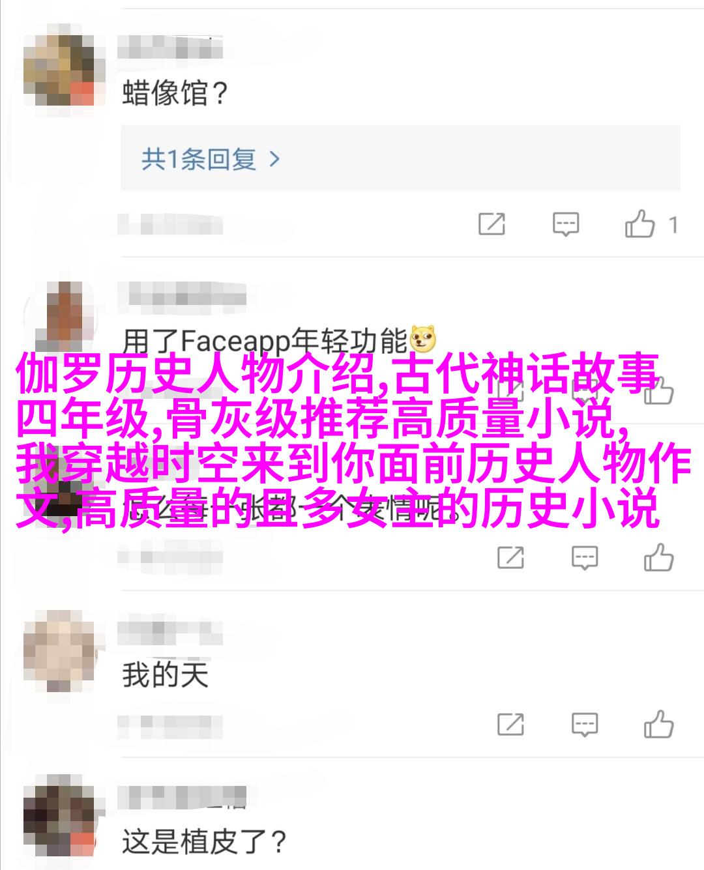Image resolution: width=704 pixels, height=870 pixels.
Task: Open the comment text 蜡像馆？
Action: coord(175,93)
